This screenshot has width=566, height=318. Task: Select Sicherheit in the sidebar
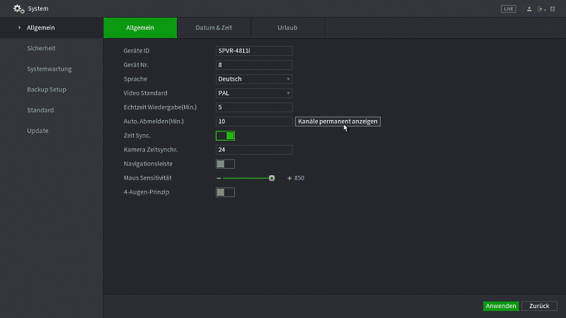(41, 48)
